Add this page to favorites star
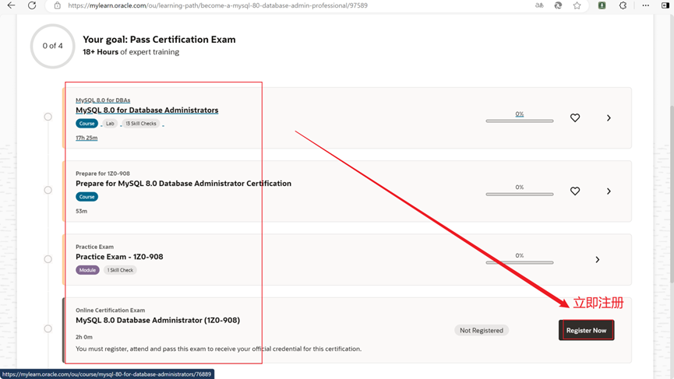The width and height of the screenshot is (674, 379). click(577, 5)
